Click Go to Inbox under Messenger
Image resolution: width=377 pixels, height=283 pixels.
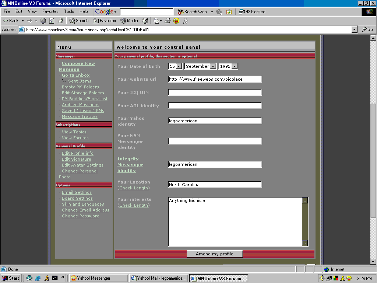point(75,75)
